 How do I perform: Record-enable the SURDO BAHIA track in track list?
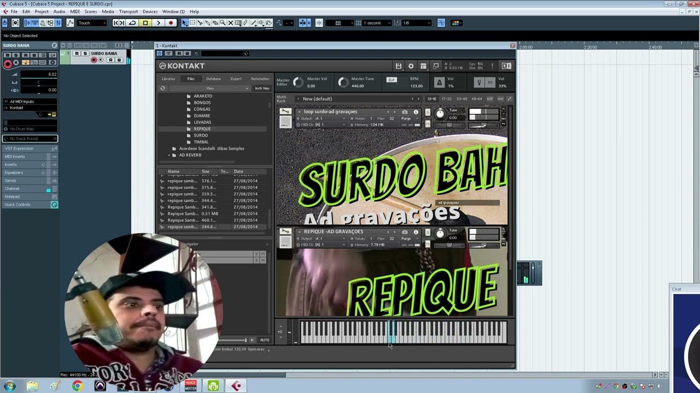point(94,60)
